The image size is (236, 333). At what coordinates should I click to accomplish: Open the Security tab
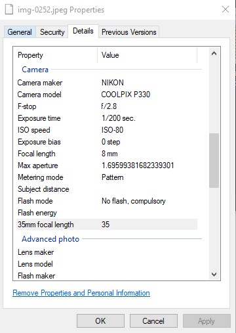[x=52, y=32]
